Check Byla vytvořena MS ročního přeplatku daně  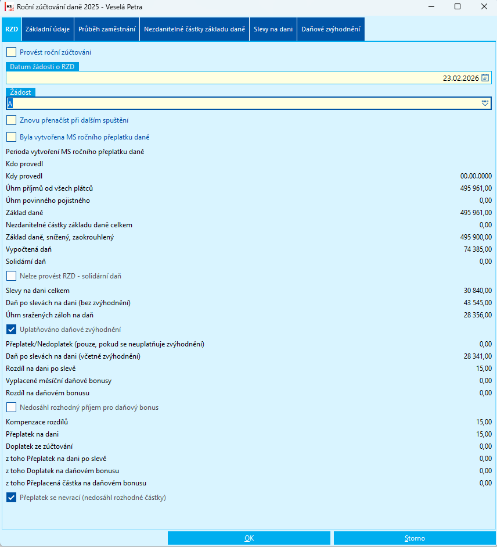point(11,137)
